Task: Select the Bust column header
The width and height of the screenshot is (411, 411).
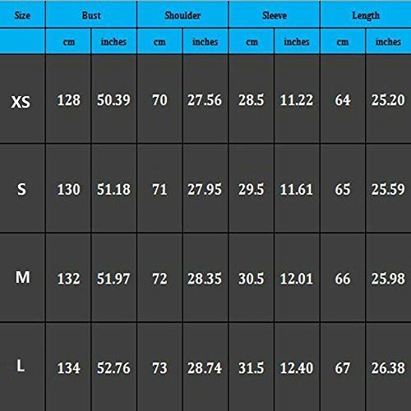Action: [91, 16]
